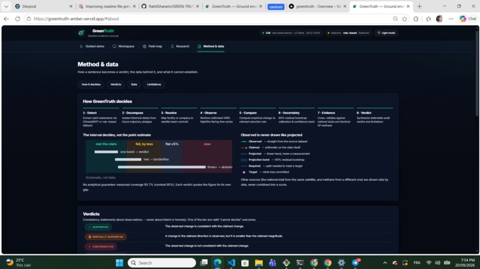Open Settings and more menu
480x269 pixels.
tap(451, 18)
